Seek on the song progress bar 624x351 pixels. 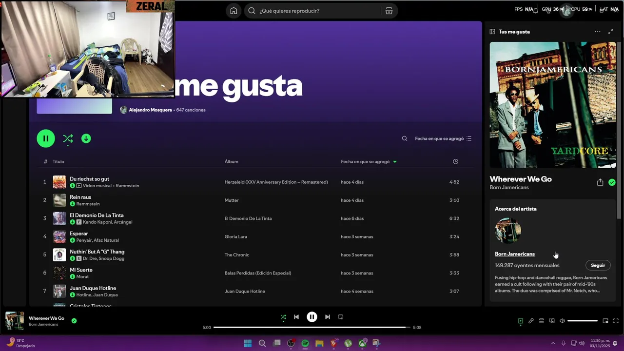tap(312, 328)
